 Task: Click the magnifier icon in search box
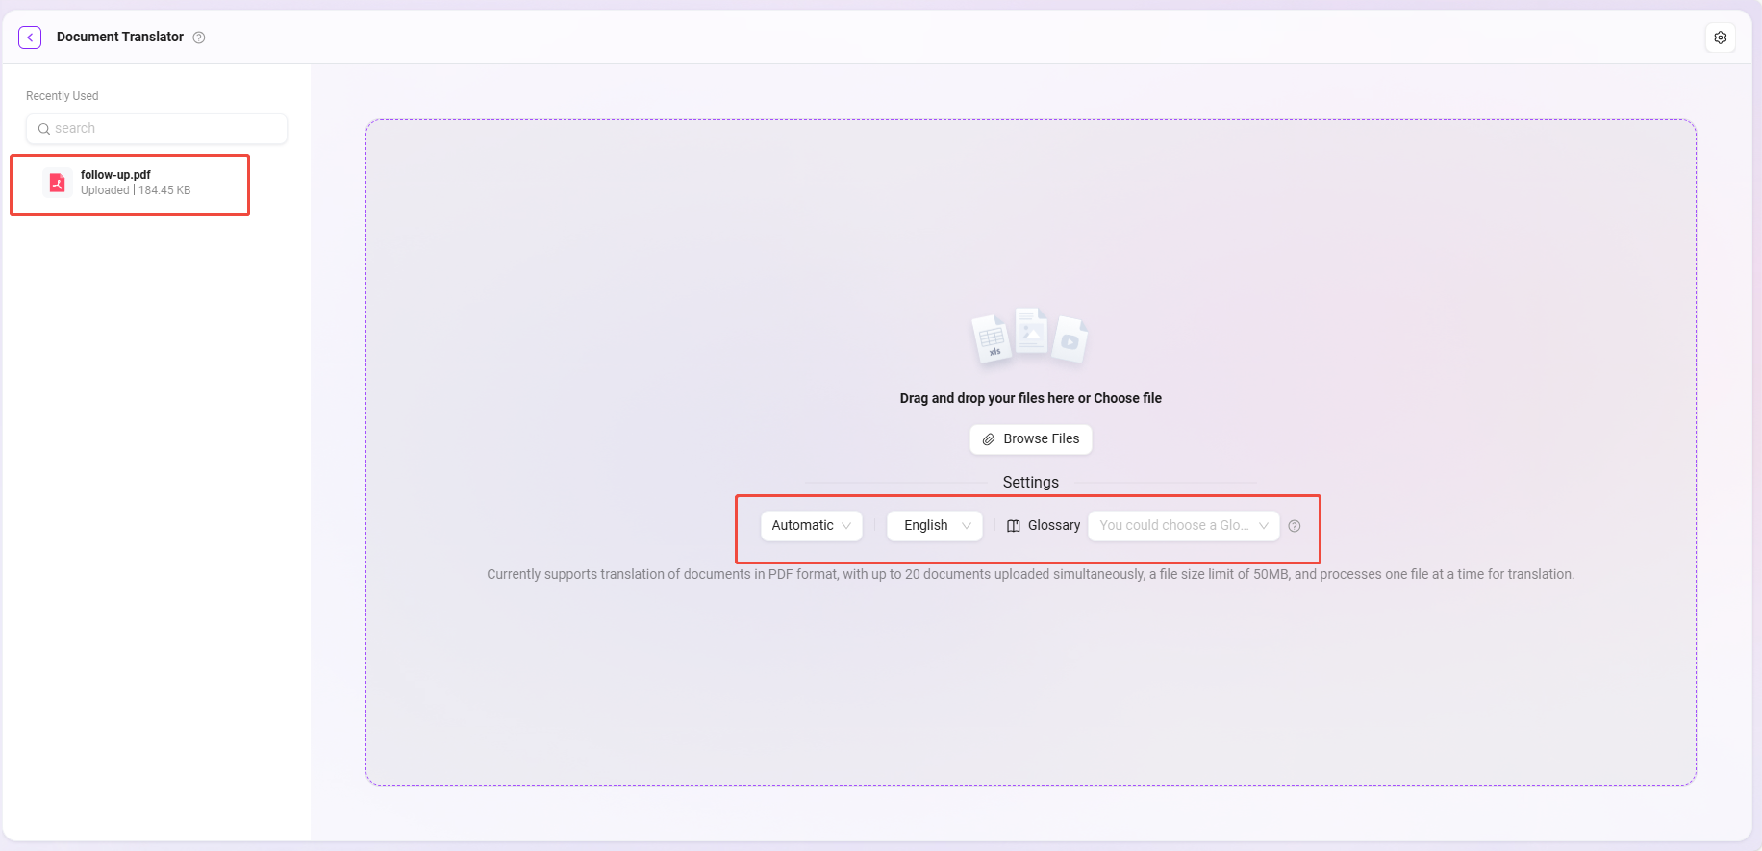pyautogui.click(x=43, y=129)
